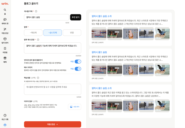
Task: Click the 공백 포함 2,545자 text
Action: coord(97,79)
